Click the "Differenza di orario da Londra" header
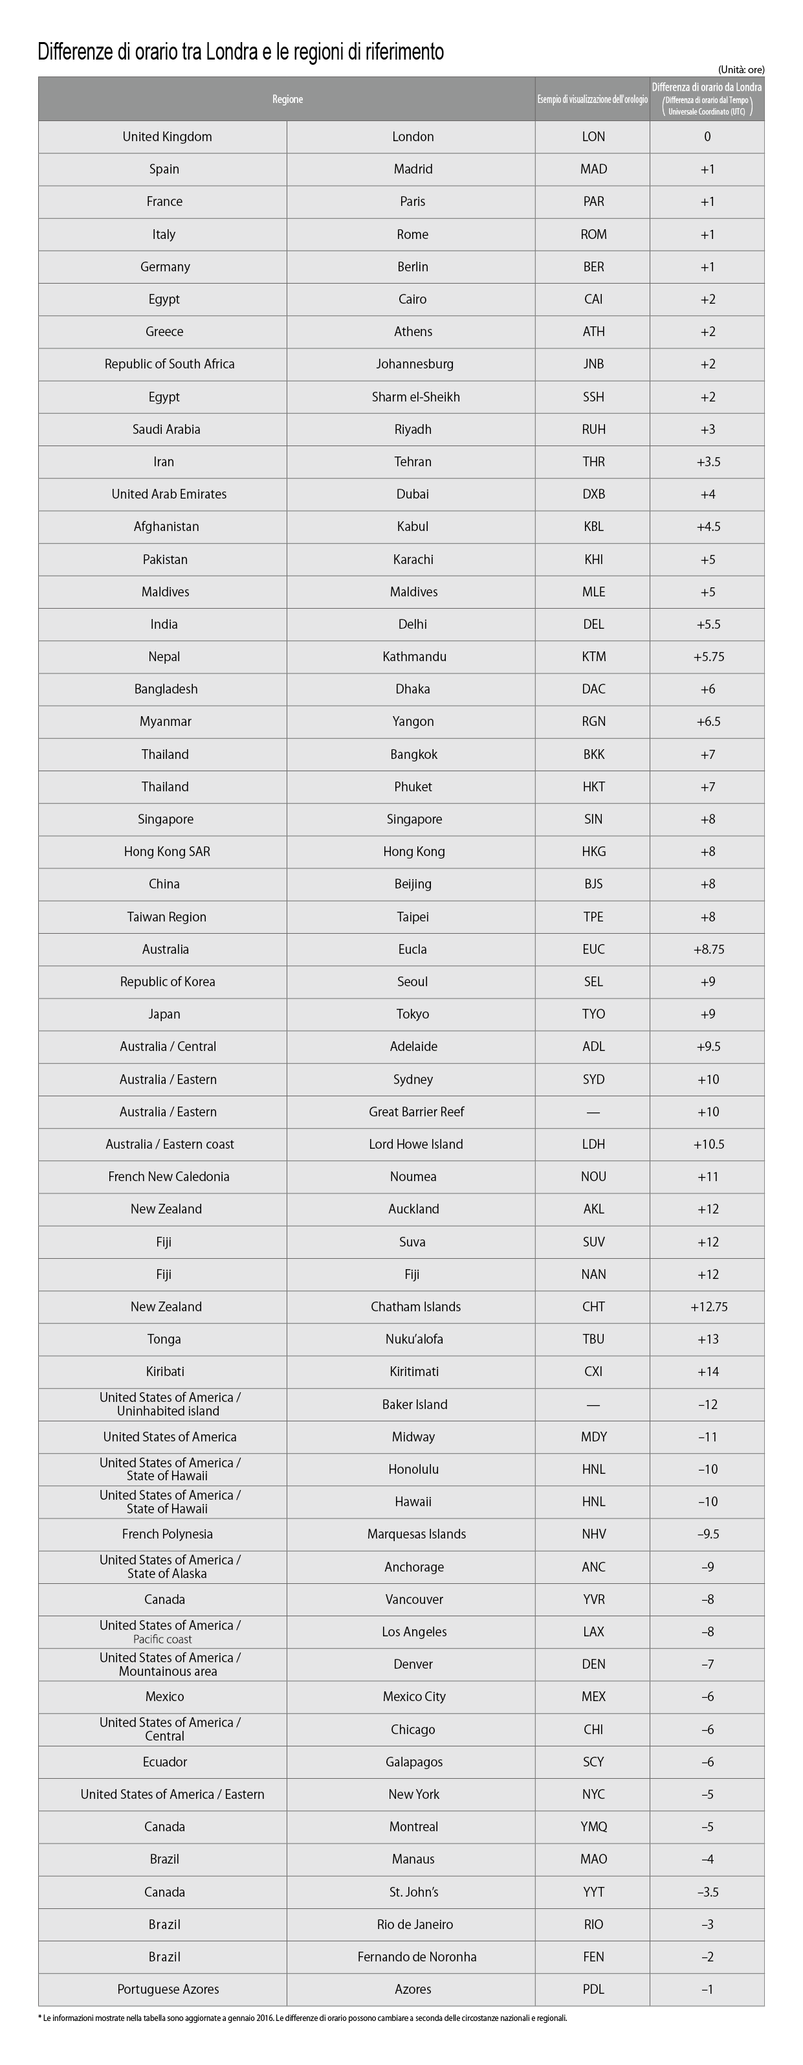The height and width of the screenshot is (2065, 803). (x=706, y=87)
